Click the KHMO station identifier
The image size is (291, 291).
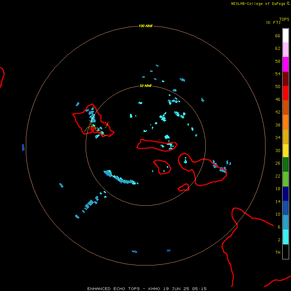(x=154, y=289)
